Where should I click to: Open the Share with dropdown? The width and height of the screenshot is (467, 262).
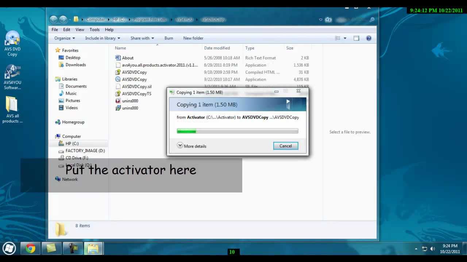point(142,38)
